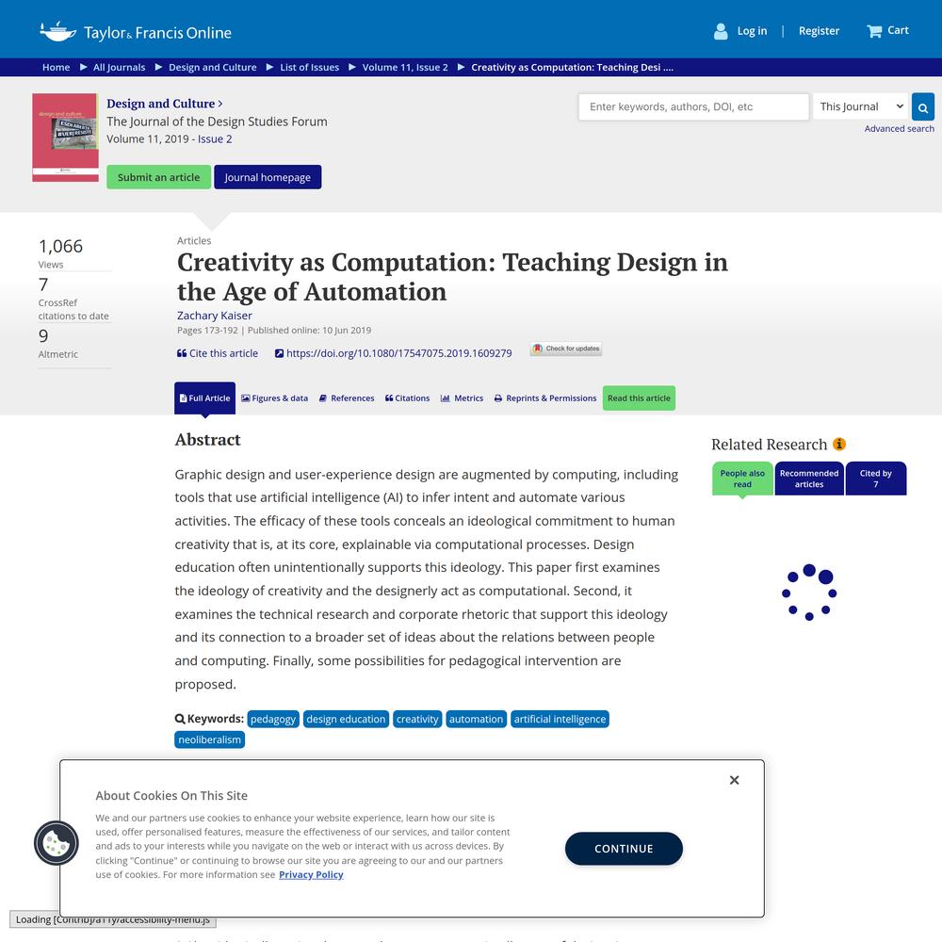Click the Taylor & Francis Online logo
The image size is (942, 942).
[136, 32]
